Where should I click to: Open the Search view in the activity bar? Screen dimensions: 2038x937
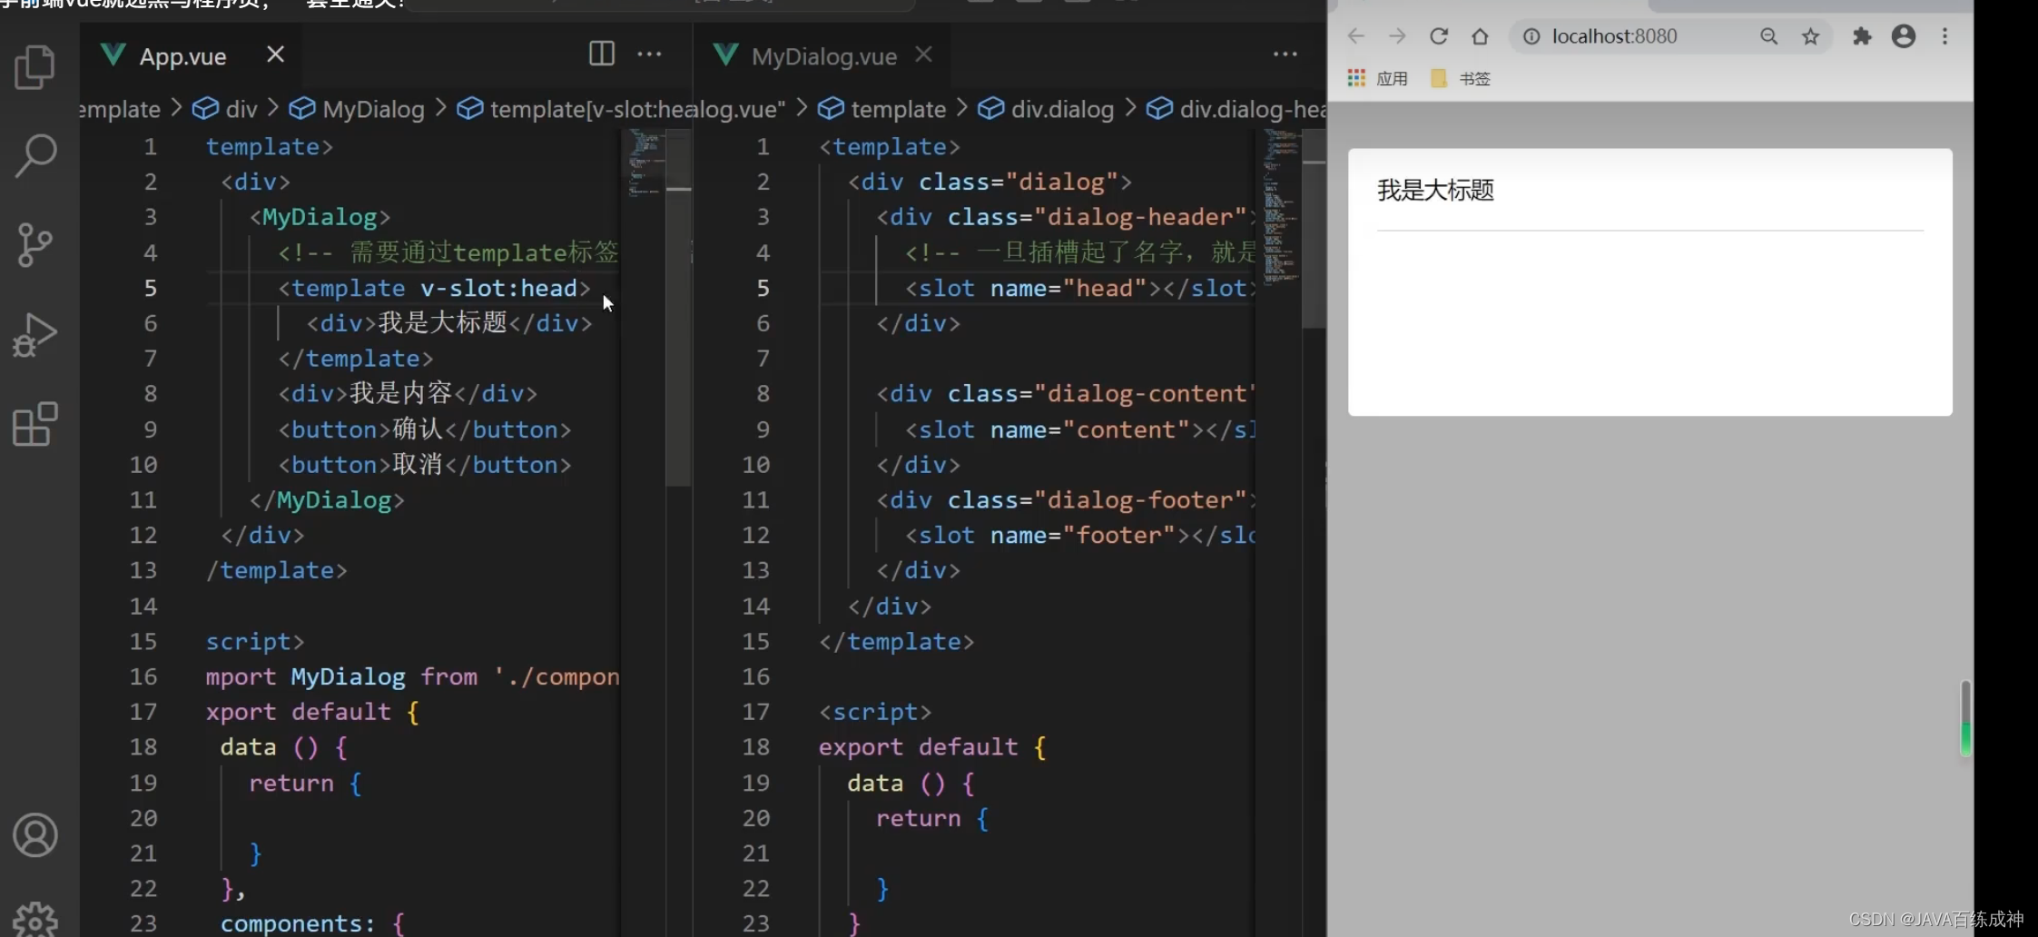35,155
